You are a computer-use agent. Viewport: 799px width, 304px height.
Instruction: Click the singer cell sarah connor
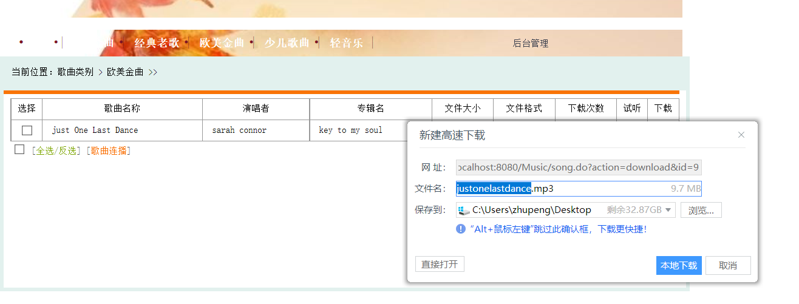click(239, 130)
